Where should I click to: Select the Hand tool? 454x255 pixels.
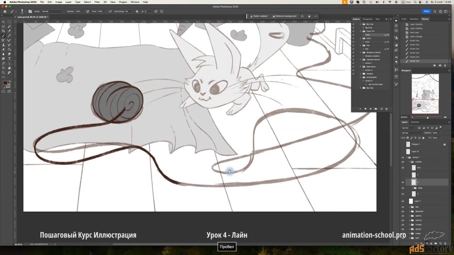9,68
